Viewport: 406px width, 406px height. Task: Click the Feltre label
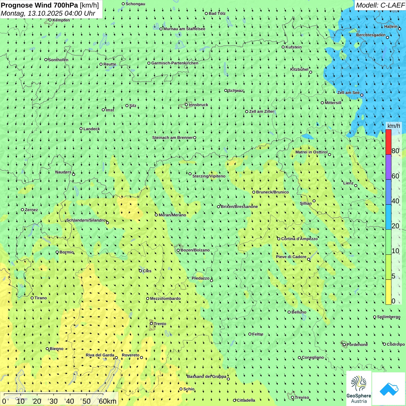pos(258,334)
